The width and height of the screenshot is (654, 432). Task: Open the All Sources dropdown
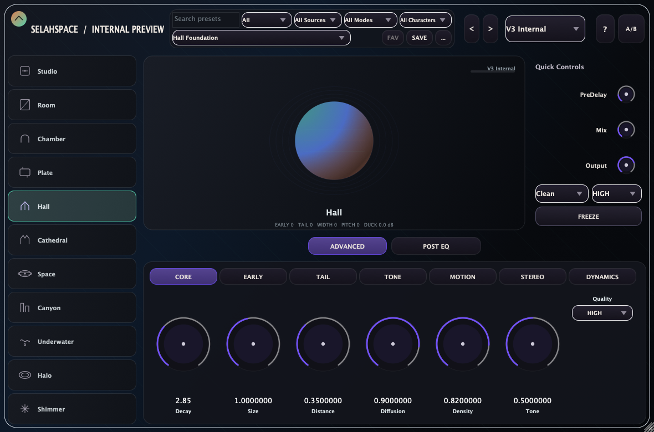(x=318, y=20)
